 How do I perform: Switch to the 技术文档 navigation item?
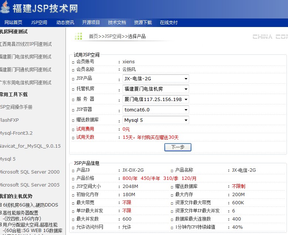click(x=117, y=23)
